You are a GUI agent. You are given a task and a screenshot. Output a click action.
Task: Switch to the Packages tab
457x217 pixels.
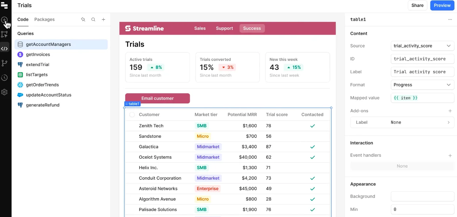[45, 20]
